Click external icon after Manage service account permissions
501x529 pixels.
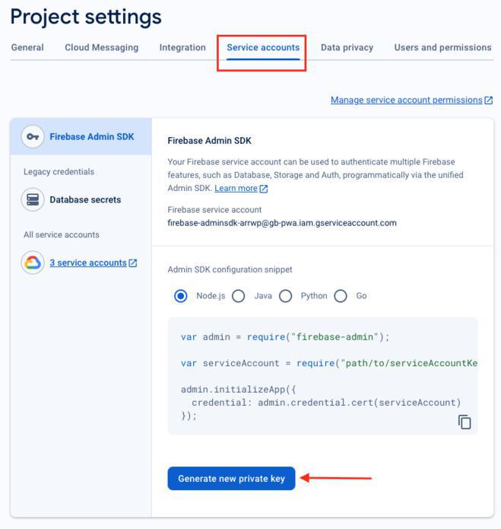(x=489, y=100)
